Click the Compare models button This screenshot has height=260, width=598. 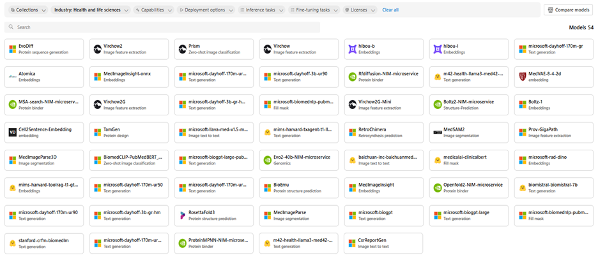[x=568, y=10]
